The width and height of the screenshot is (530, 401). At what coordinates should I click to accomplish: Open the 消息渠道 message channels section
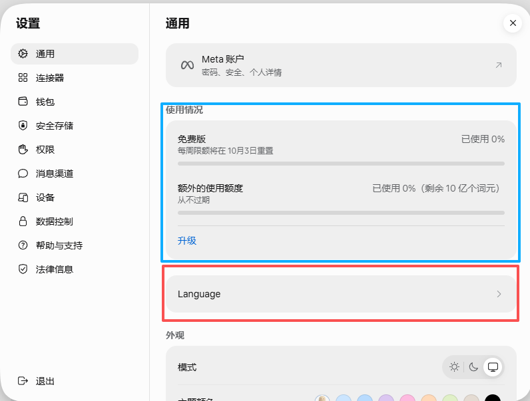[75, 174]
